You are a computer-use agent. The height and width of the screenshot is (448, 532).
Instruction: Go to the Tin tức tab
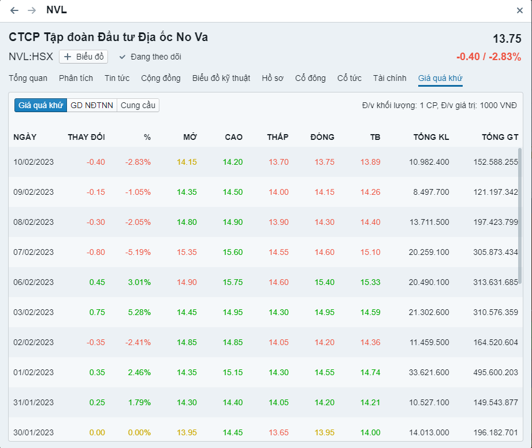tap(117, 78)
